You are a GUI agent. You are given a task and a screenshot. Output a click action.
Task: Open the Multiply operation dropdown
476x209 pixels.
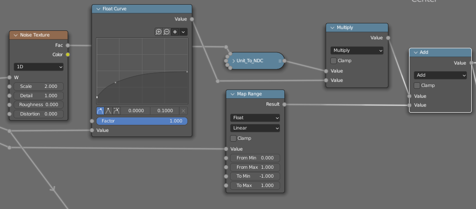(x=357, y=50)
